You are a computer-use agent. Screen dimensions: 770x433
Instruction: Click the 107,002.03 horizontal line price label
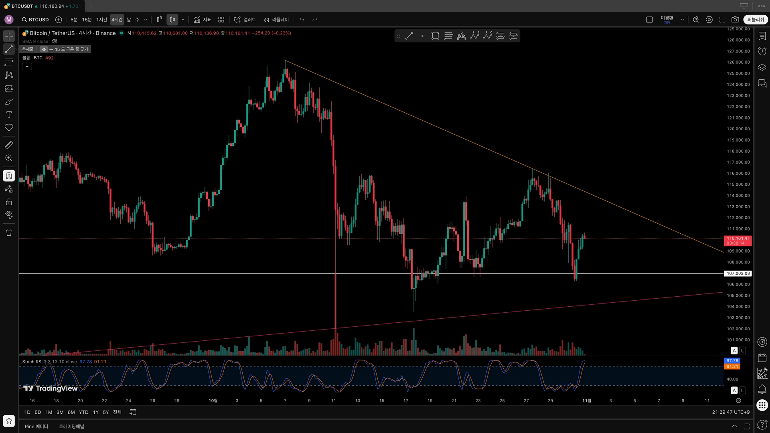(738, 273)
